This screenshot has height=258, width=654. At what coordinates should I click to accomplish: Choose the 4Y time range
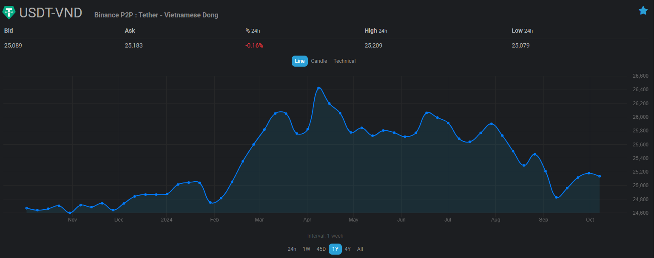tap(348, 249)
